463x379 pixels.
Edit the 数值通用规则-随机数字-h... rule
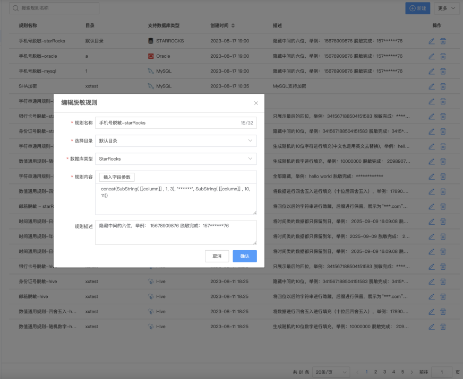pos(431,327)
